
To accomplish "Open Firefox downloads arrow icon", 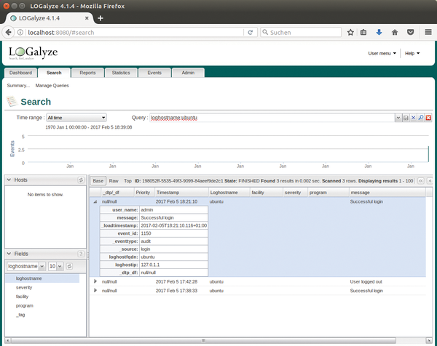I will [379, 33].
